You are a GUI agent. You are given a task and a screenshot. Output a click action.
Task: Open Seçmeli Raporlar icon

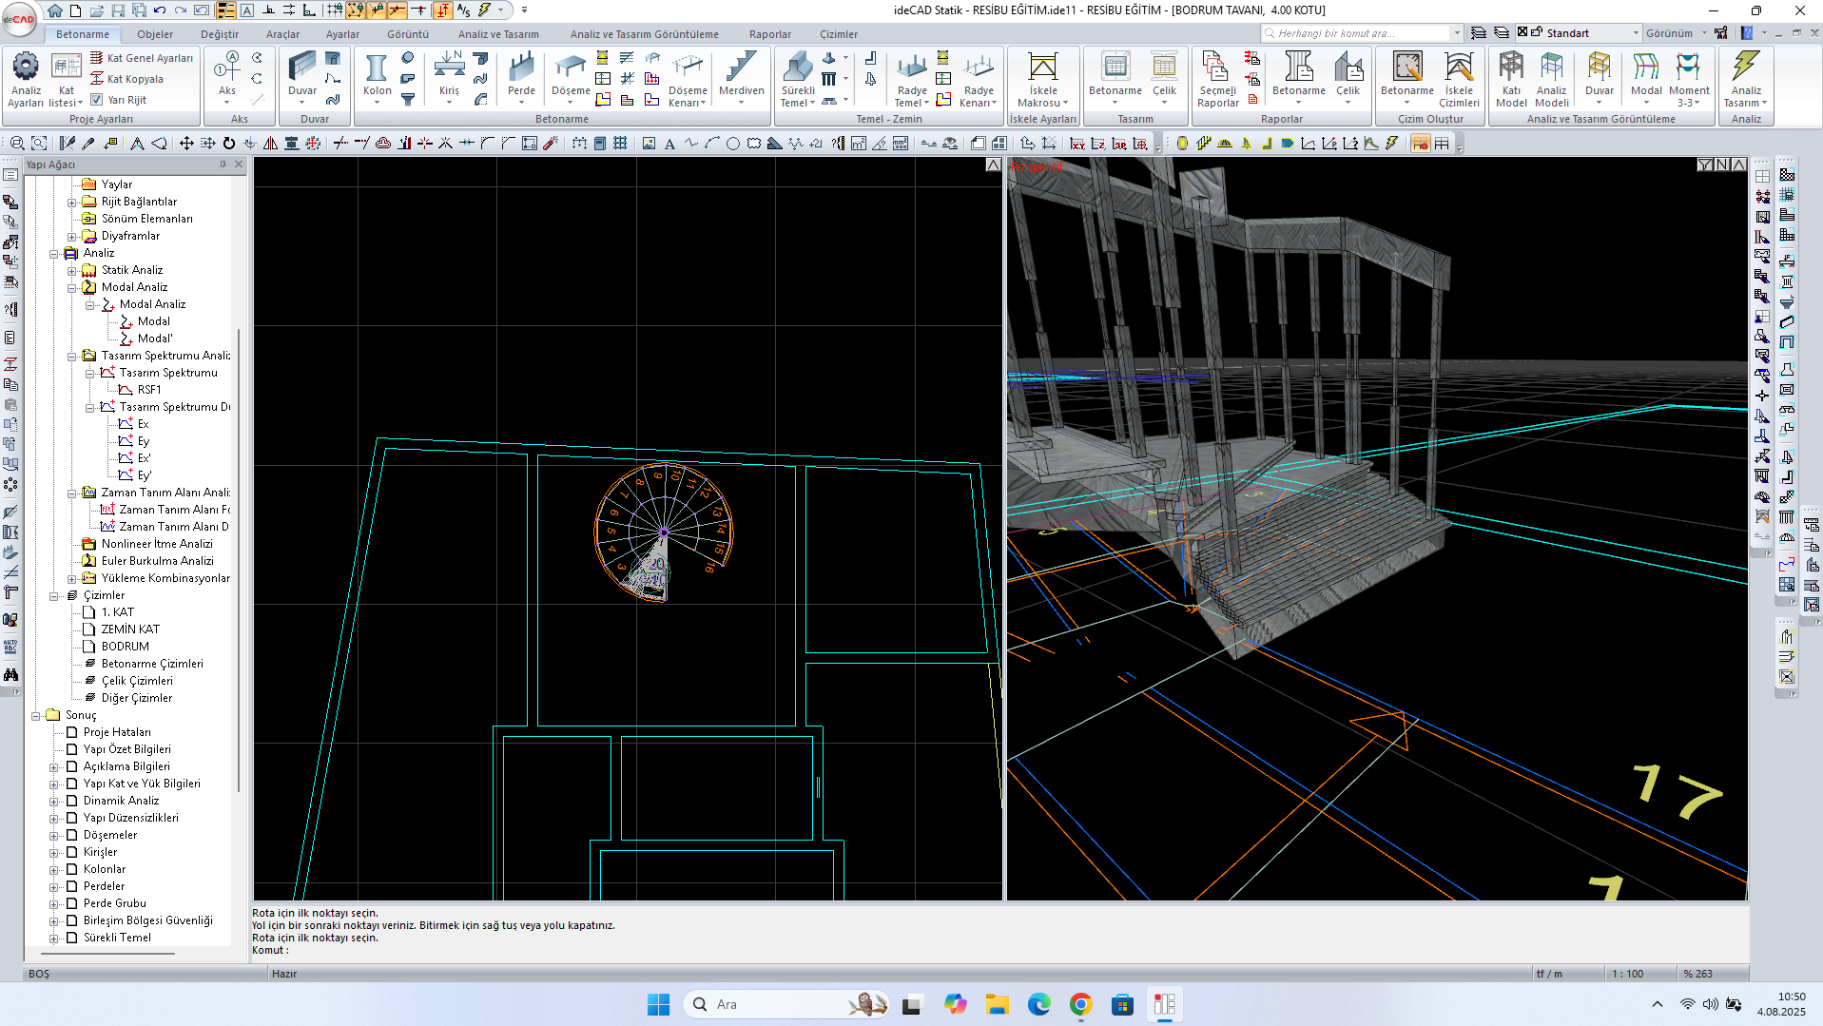tap(1217, 80)
